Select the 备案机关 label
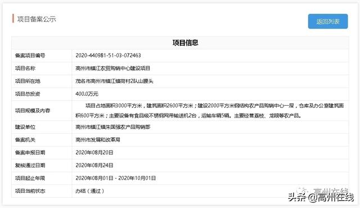Image resolution: width=360 pixels, height=208 pixels. (x=25, y=140)
